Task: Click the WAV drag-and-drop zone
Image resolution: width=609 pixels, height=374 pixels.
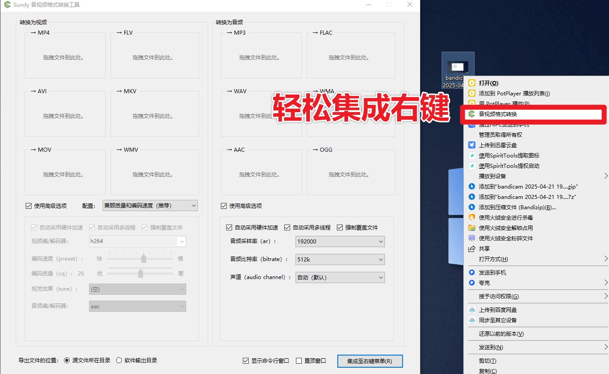Action: coord(261,113)
